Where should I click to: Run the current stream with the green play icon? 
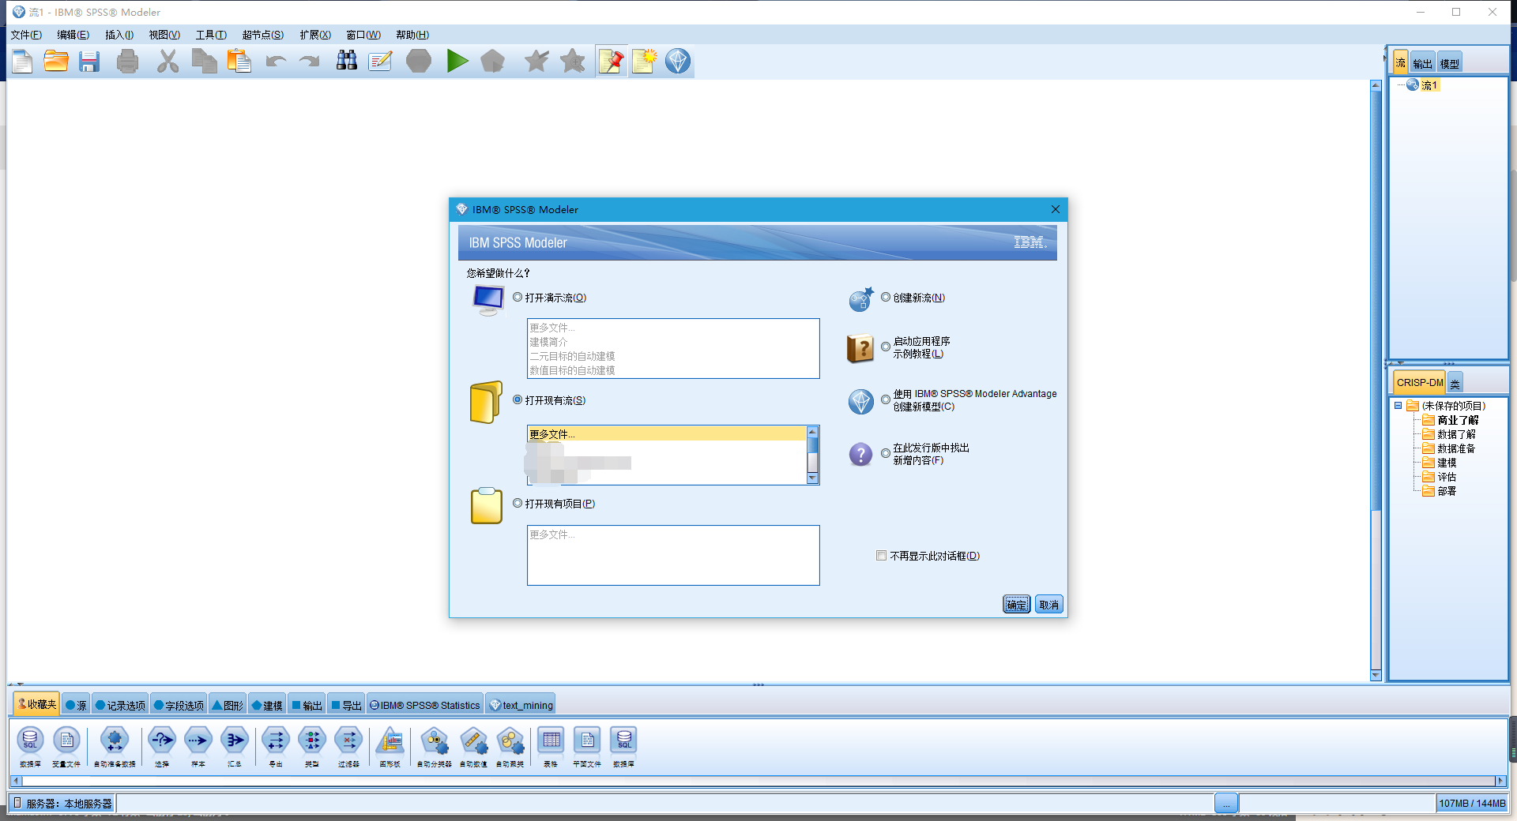pos(457,62)
